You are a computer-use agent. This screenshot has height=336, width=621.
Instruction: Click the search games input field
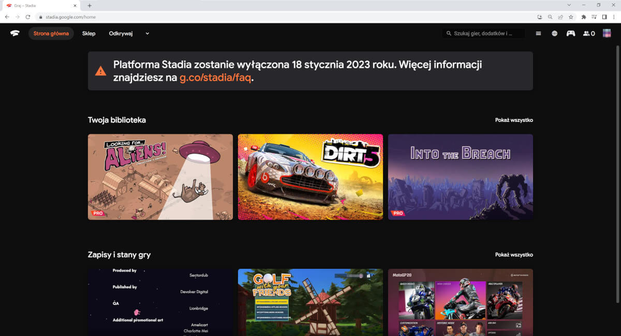coord(484,33)
